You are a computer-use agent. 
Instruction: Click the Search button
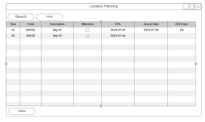click(21, 17)
